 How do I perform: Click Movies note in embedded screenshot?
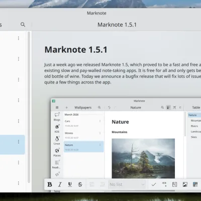point(83,135)
